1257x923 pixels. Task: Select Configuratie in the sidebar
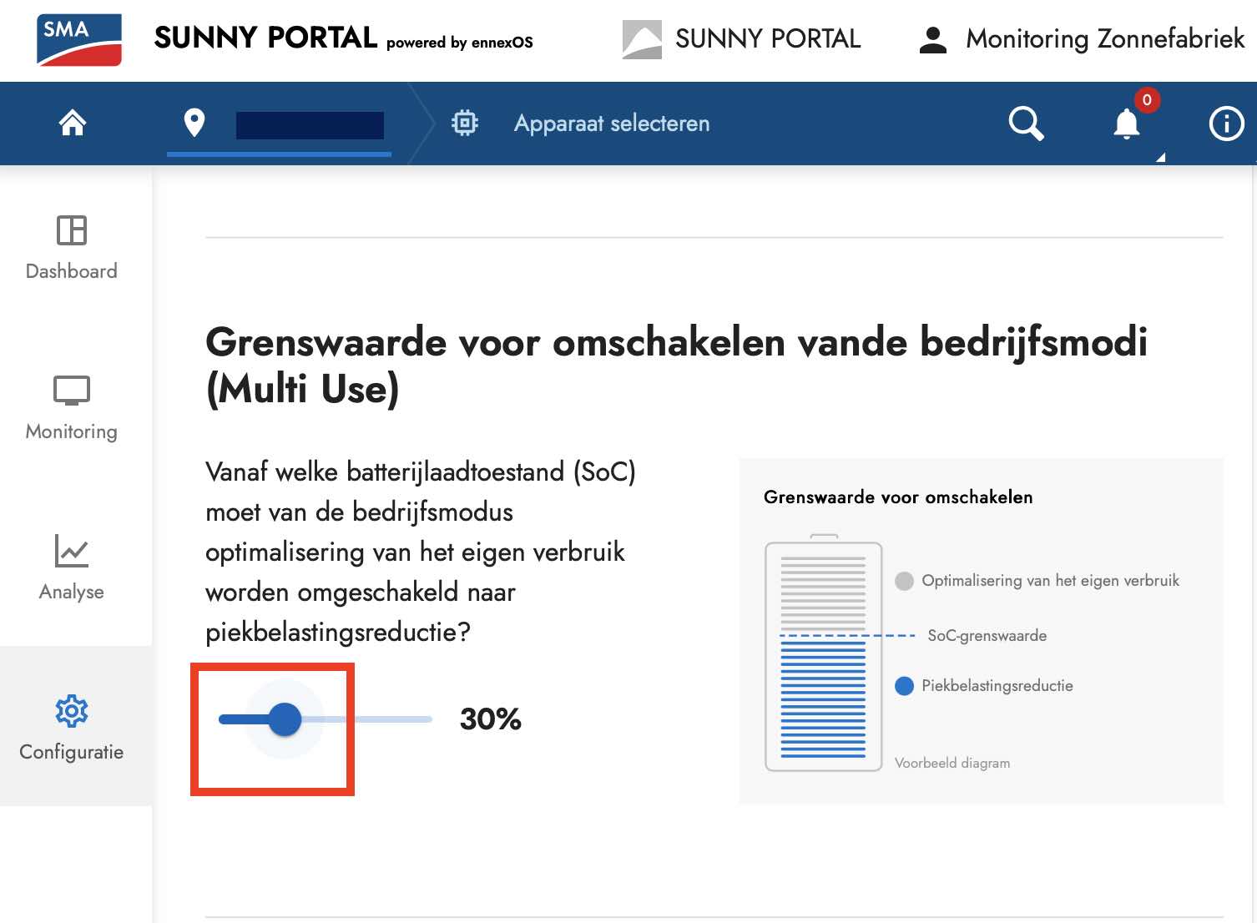72,730
